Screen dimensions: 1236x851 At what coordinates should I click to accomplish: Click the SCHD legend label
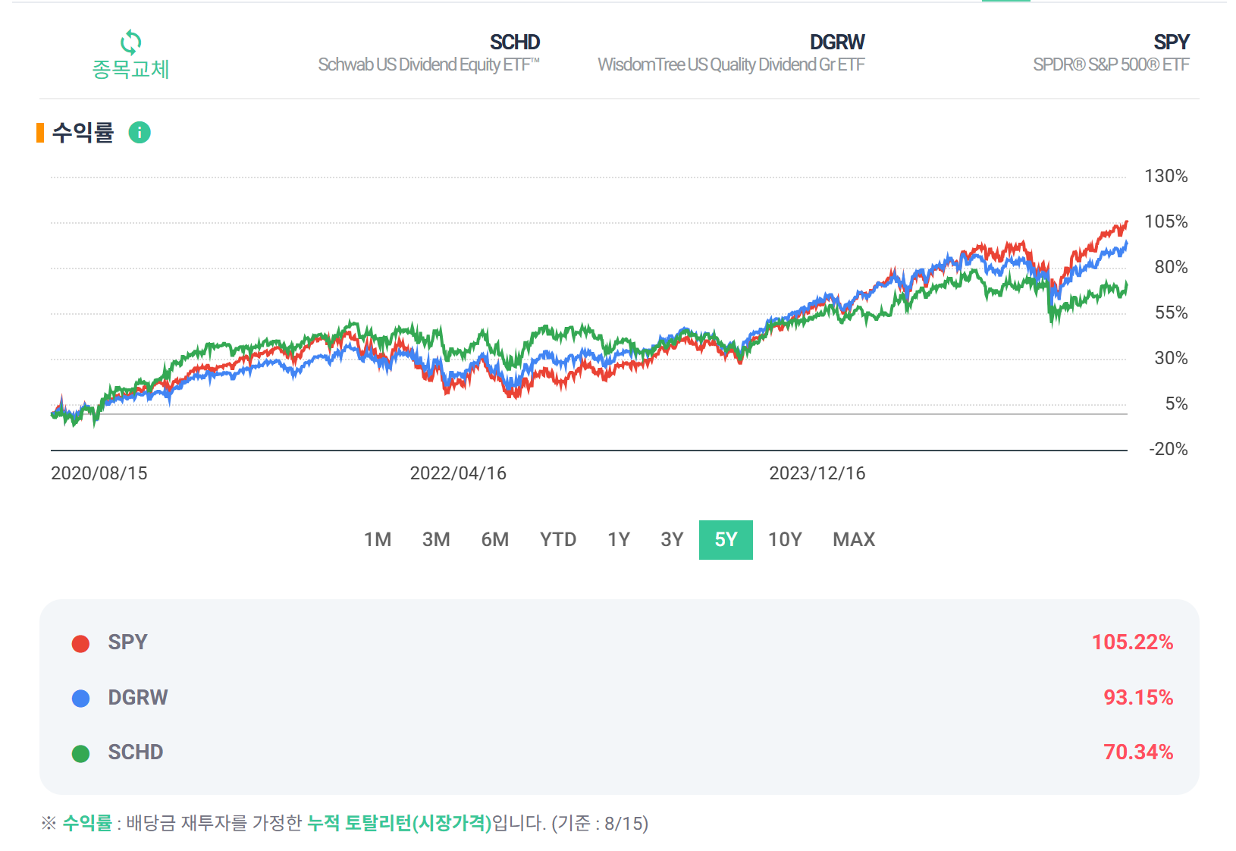coord(136,752)
